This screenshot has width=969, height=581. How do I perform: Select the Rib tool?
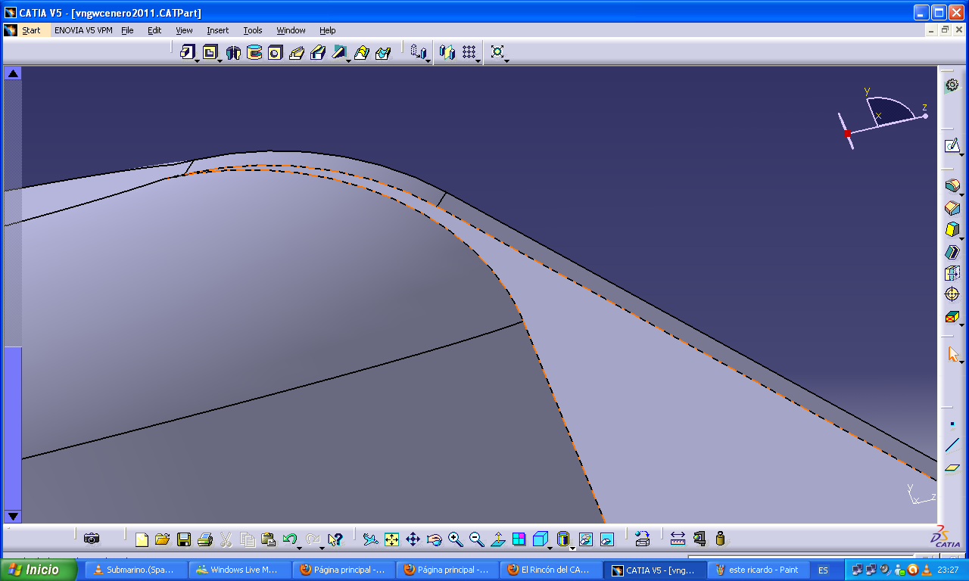point(297,52)
